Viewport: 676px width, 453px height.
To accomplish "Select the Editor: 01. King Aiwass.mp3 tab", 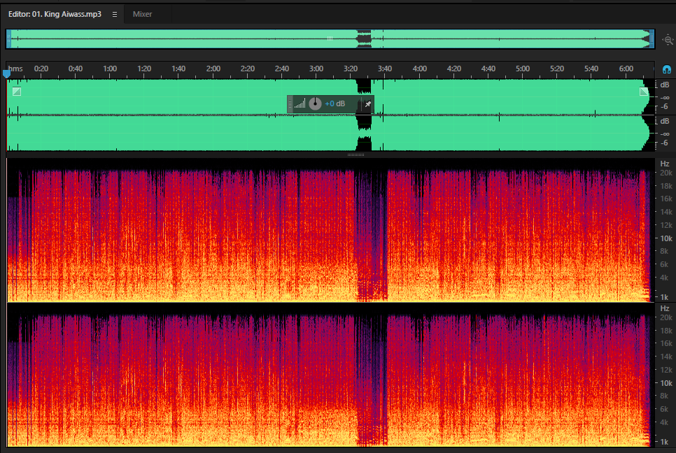I will click(55, 14).
